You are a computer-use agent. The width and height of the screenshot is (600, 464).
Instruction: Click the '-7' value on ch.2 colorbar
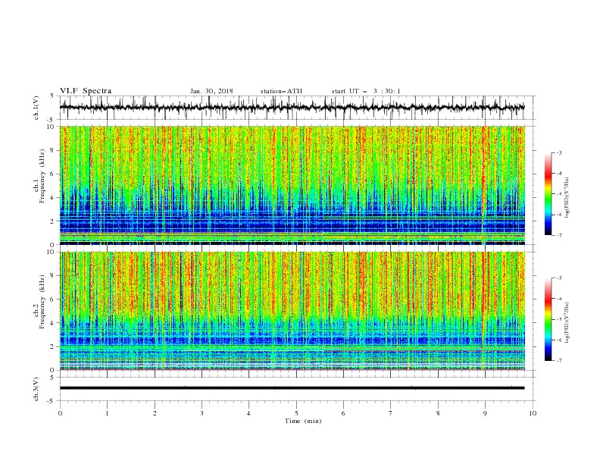(x=558, y=360)
